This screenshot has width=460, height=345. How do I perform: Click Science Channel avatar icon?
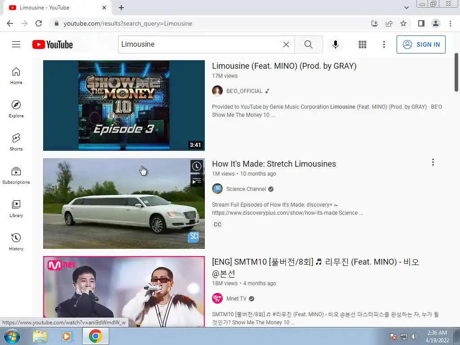tap(217, 189)
